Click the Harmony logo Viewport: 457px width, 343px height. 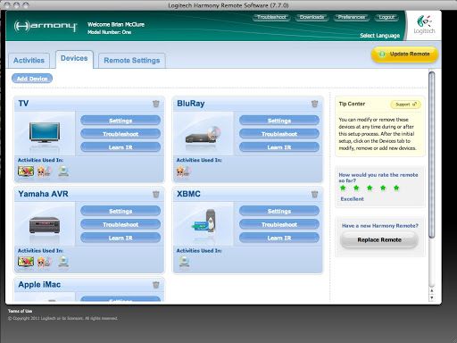(46, 26)
